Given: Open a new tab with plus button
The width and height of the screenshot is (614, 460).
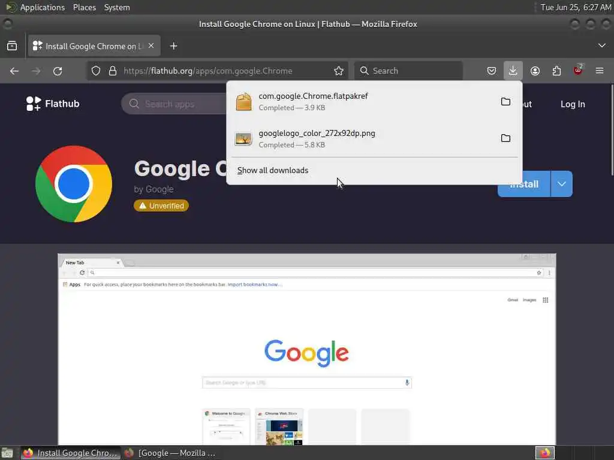Looking at the screenshot, I should coord(173,46).
